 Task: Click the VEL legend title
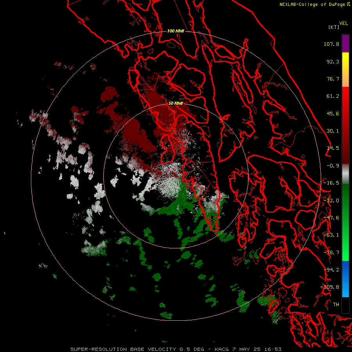tap(343, 23)
